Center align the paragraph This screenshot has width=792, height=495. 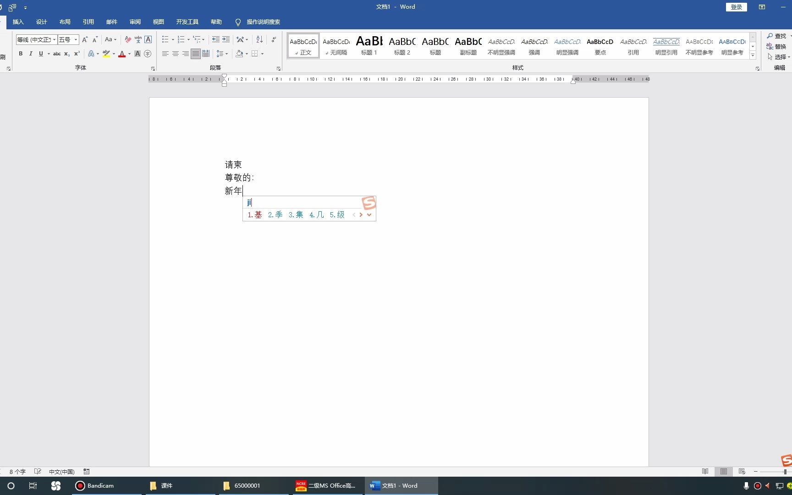[x=175, y=54]
